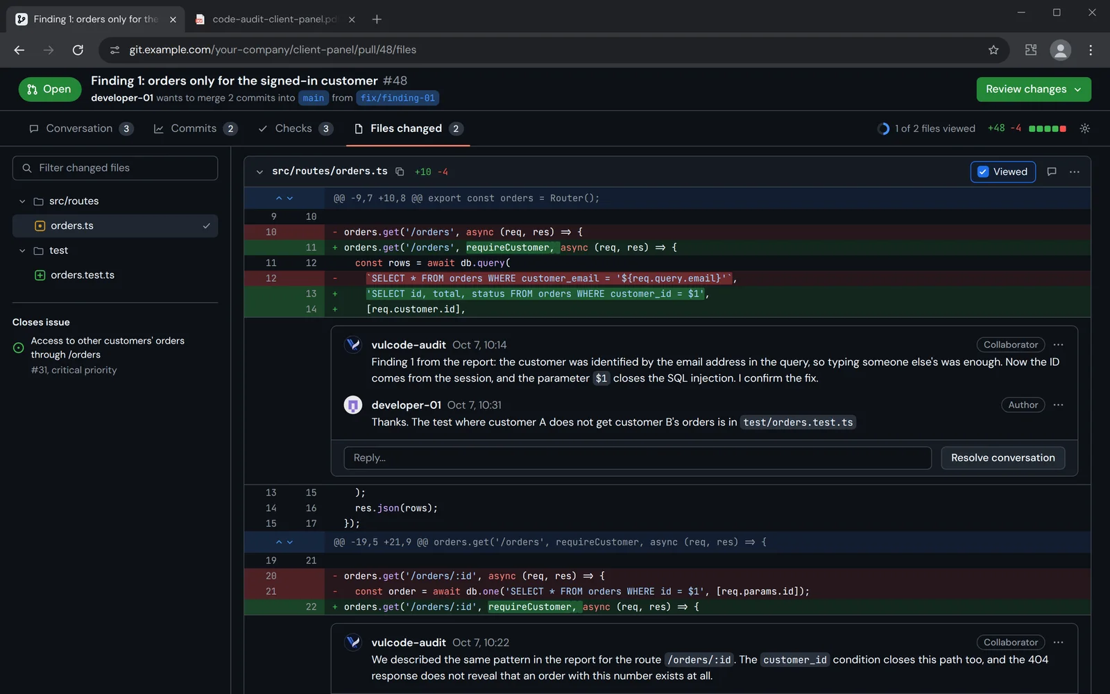Collapse the src/routes/orders.ts diff
The image size is (1110, 694).
pos(259,172)
